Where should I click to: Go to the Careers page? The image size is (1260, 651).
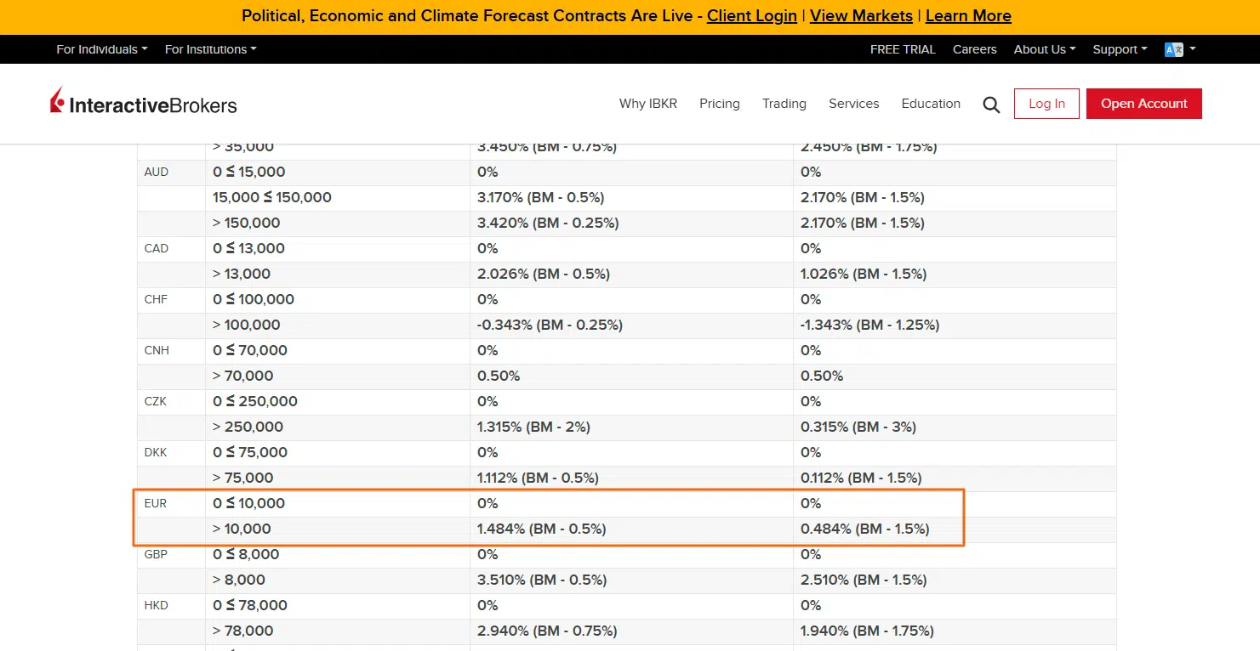point(974,49)
